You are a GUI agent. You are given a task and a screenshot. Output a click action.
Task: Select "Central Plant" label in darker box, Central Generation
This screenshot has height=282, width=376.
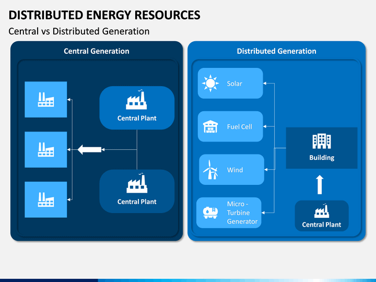(137, 202)
